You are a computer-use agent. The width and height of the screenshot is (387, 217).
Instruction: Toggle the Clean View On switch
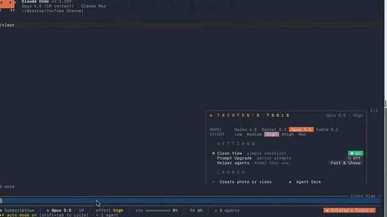[356, 153]
